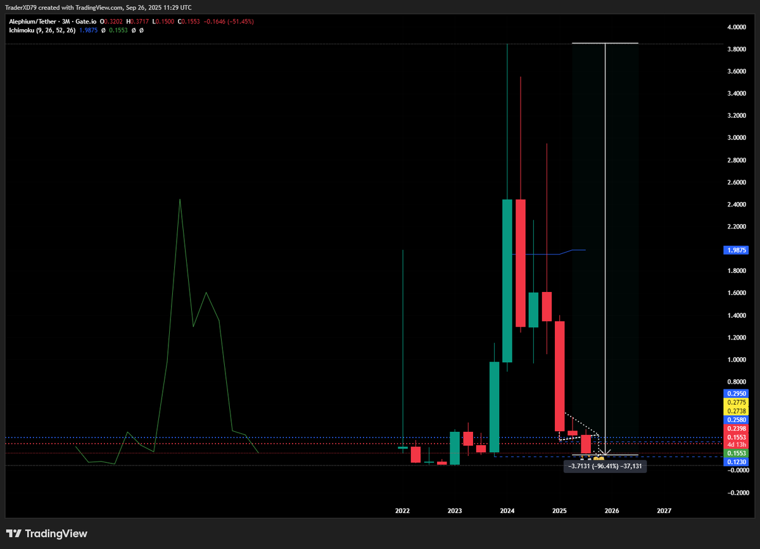The width and height of the screenshot is (760, 549).
Task: Click the blue 1.9875 price tag on the axis
Action: pos(737,250)
